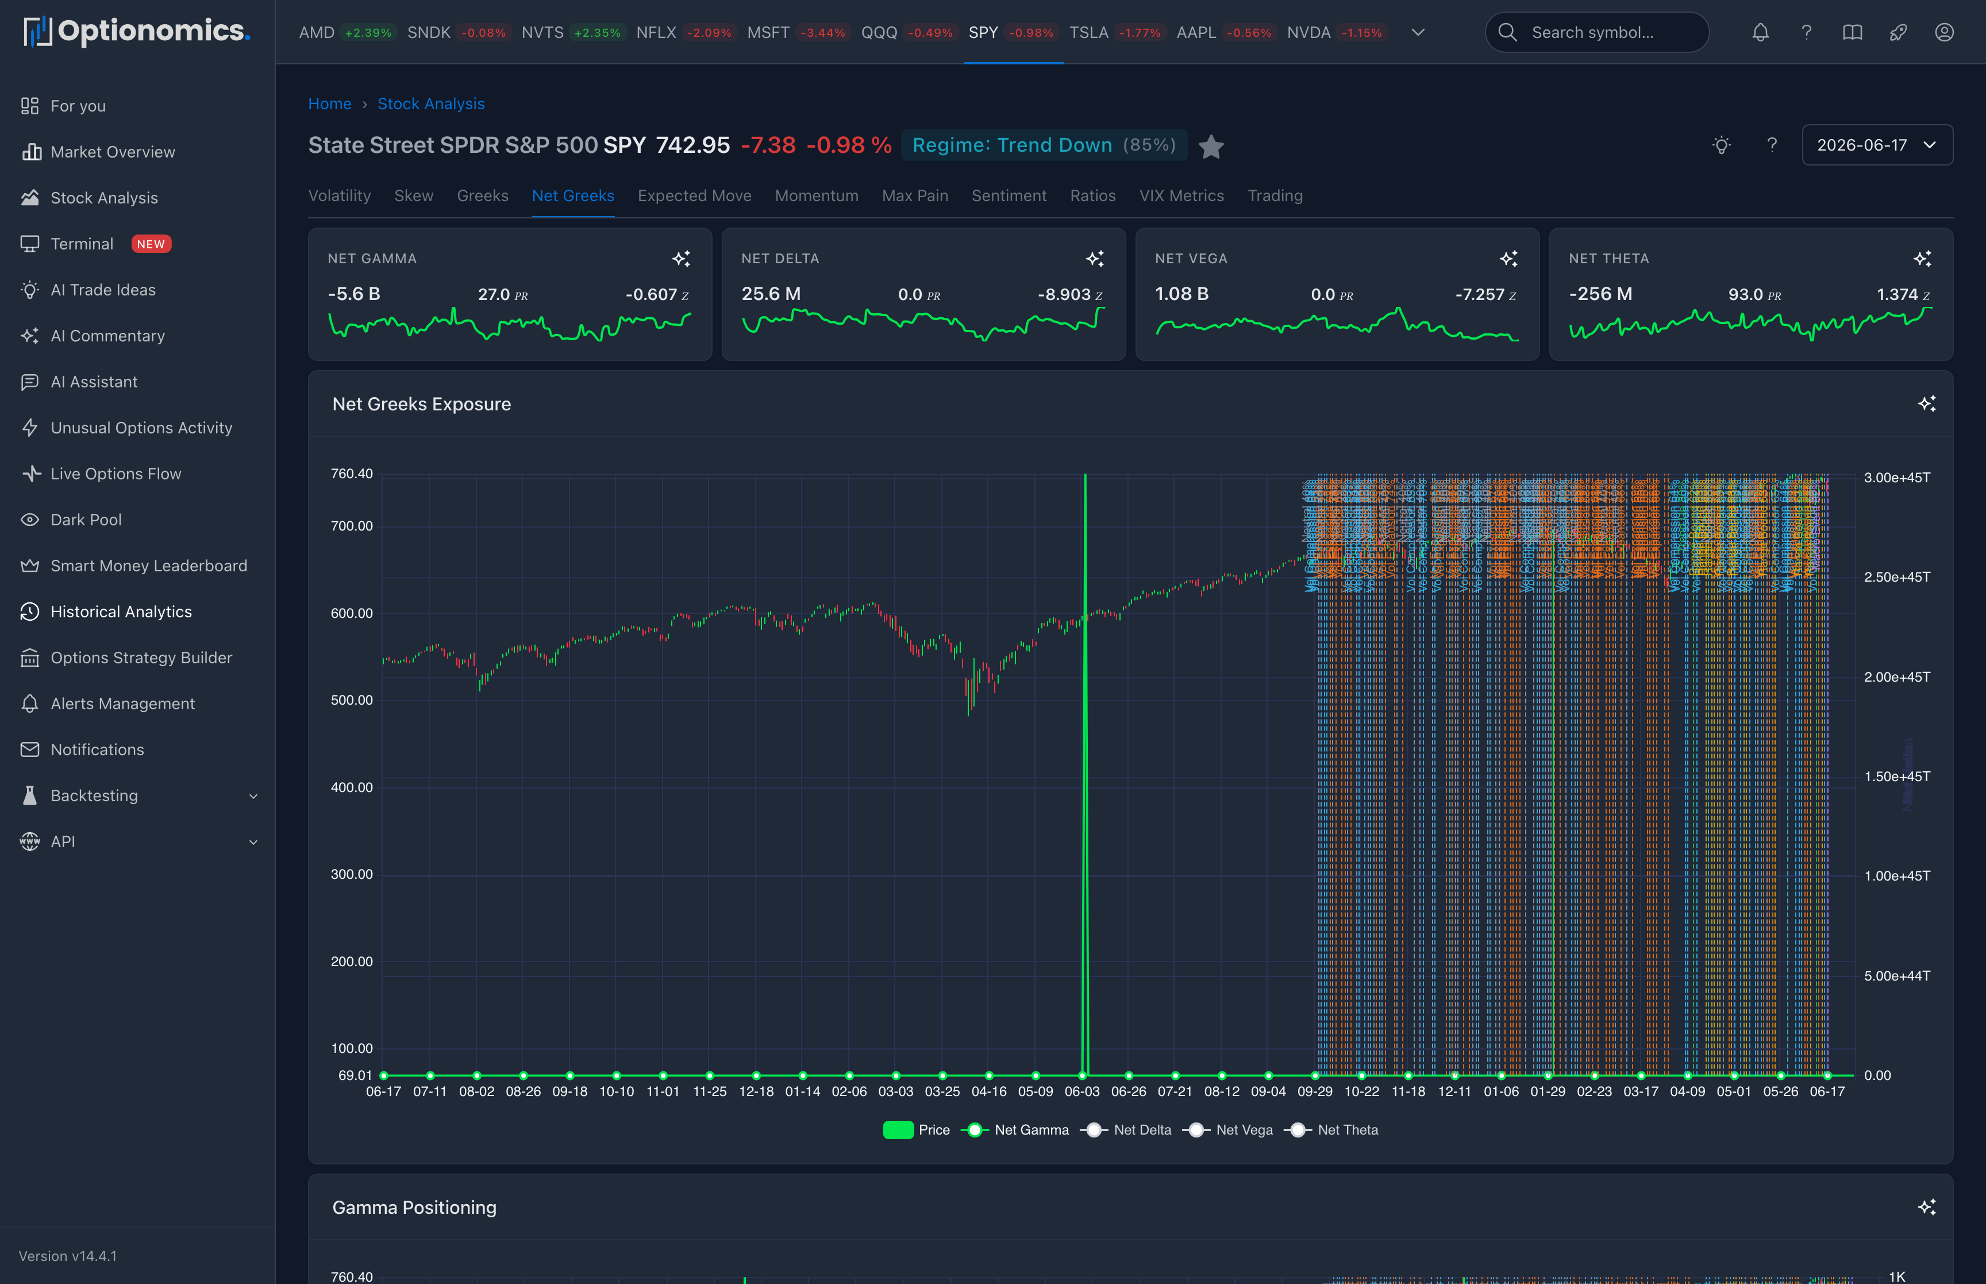Click the rocket icon in top bar
Viewport: 1986px width, 1284px height.
pyautogui.click(x=1898, y=33)
